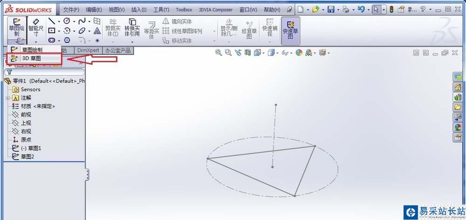Select the Point sketch tool

(97, 40)
